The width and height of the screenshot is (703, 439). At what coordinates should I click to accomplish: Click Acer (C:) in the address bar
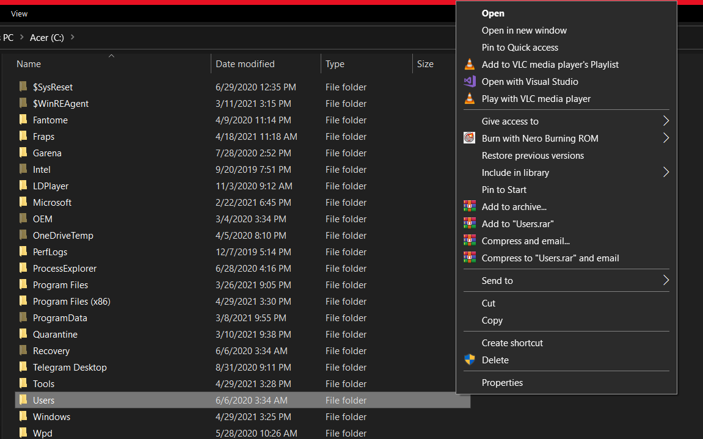coord(47,37)
